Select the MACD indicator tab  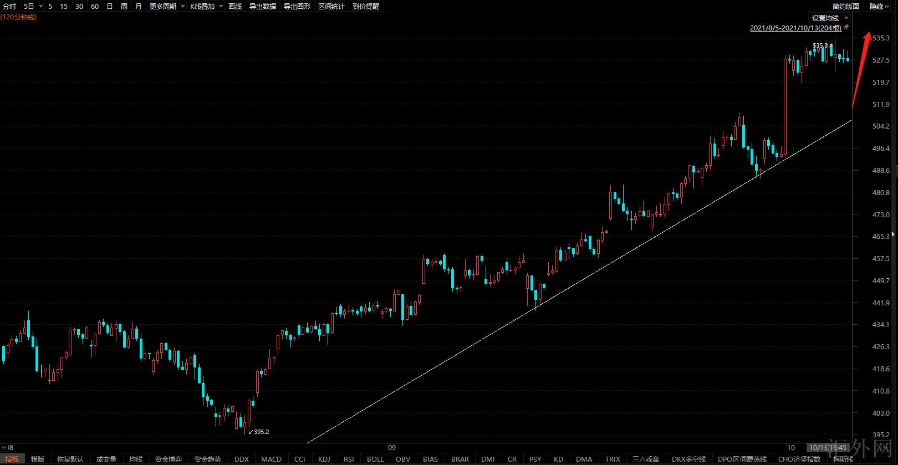click(x=271, y=459)
